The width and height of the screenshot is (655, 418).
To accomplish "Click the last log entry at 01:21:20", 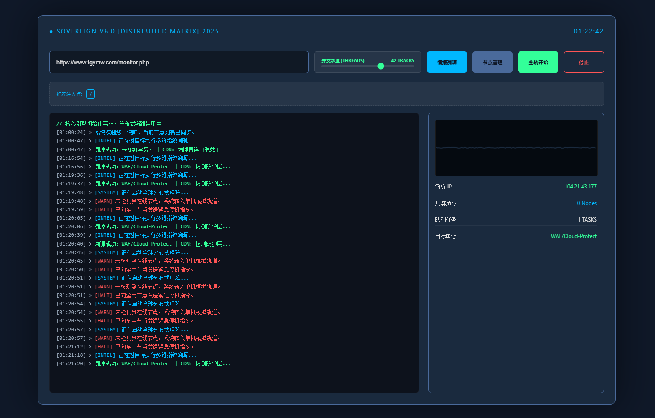I will click(143, 364).
